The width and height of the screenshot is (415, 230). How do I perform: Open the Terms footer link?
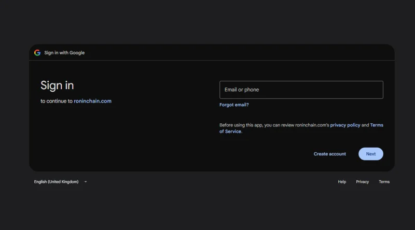point(384,182)
